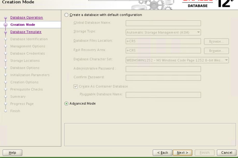
Task: Click the Administrative Password field
Action: pos(162,69)
